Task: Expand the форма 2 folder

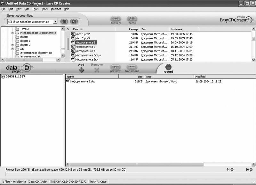Action: pos(12,45)
